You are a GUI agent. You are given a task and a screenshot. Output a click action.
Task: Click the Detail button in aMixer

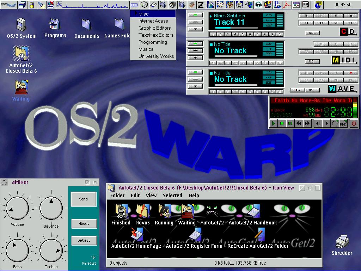click(84, 241)
